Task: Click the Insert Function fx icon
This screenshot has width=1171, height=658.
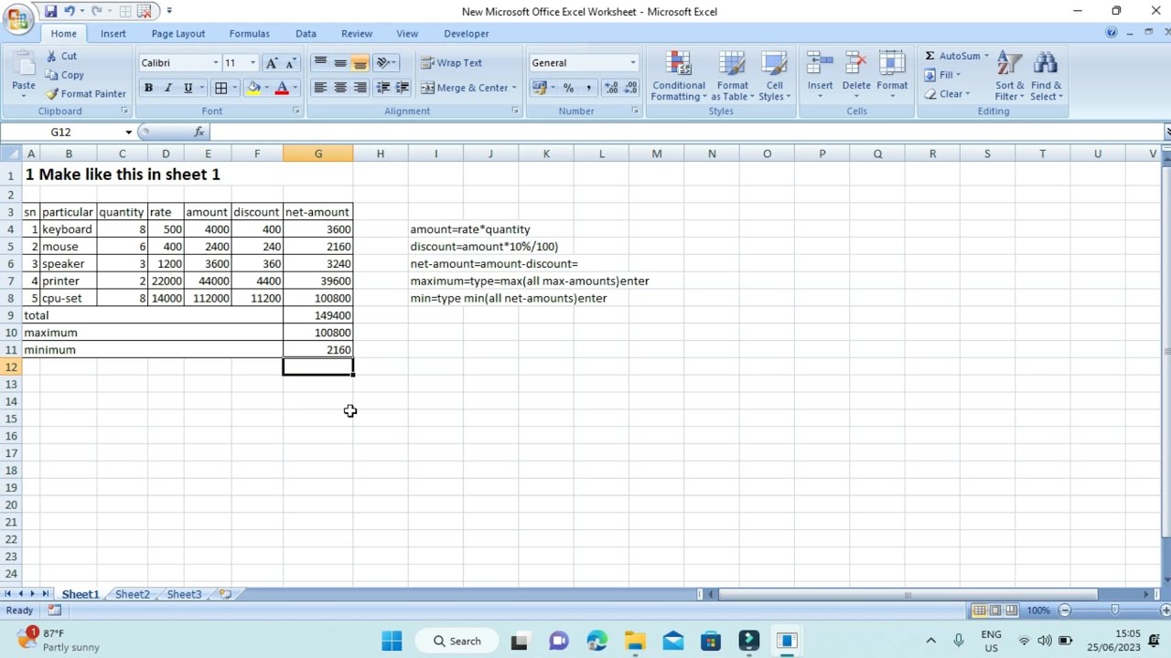Action: [x=199, y=132]
